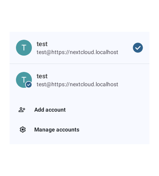Click the small check badge on second avatar
This screenshot has height=176, width=159.
pyautogui.click(x=29, y=85)
